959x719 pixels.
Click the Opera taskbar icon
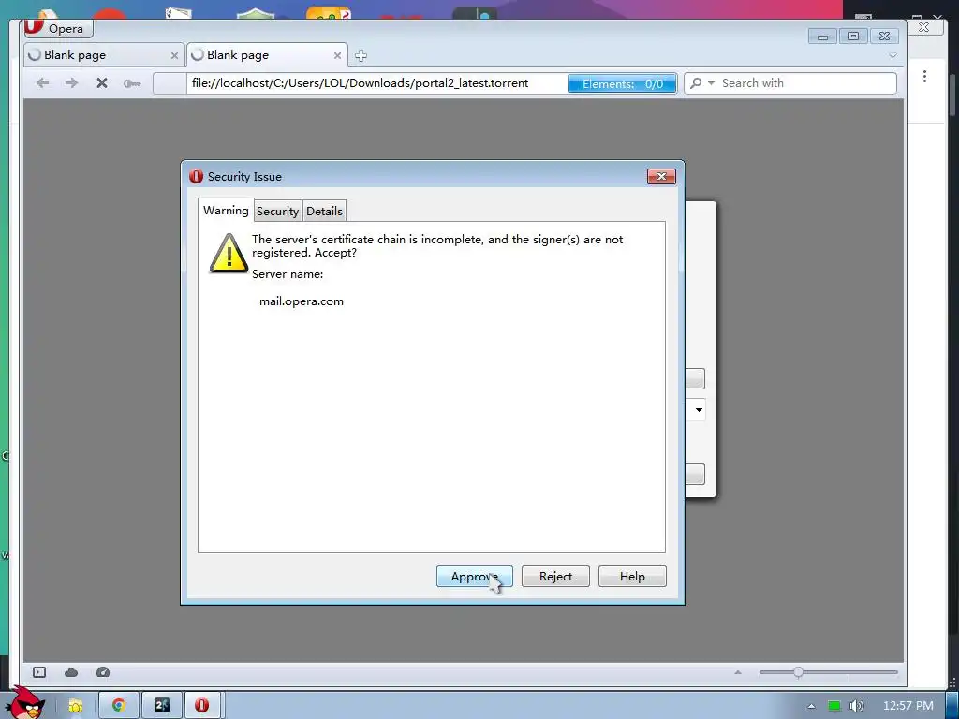(x=202, y=706)
